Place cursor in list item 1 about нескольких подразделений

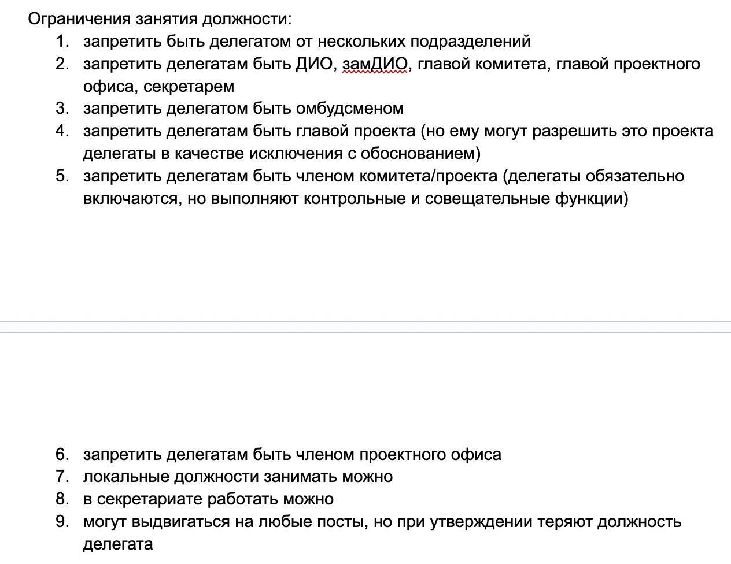point(307,42)
